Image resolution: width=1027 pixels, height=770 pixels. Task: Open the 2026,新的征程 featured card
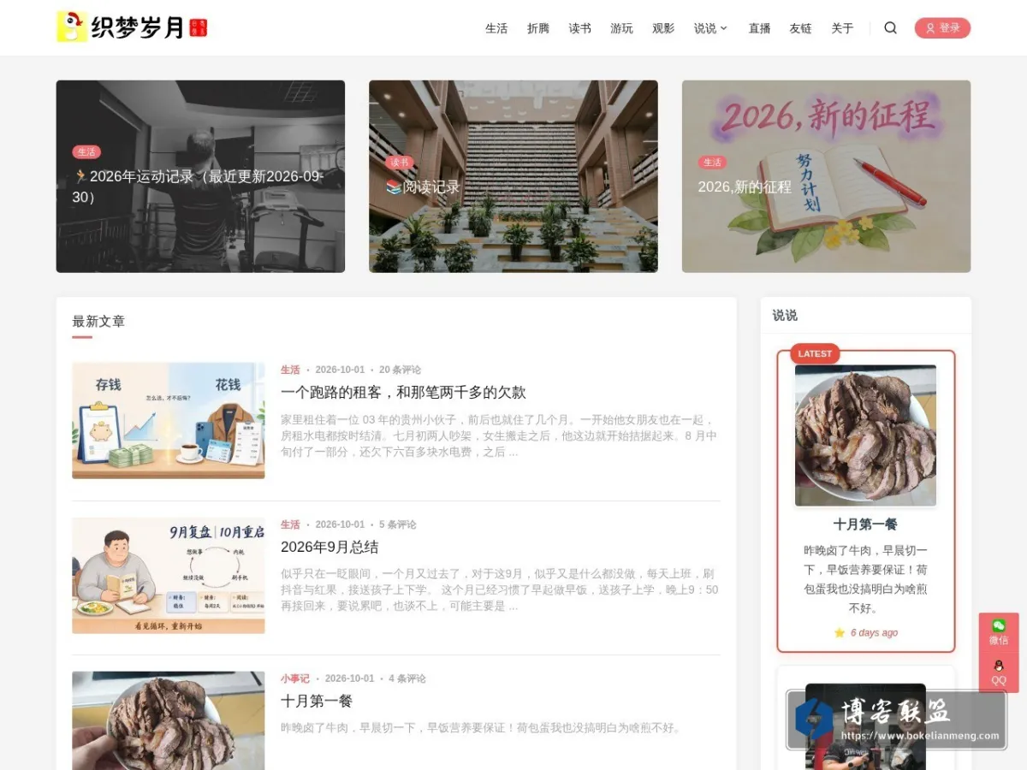click(826, 176)
